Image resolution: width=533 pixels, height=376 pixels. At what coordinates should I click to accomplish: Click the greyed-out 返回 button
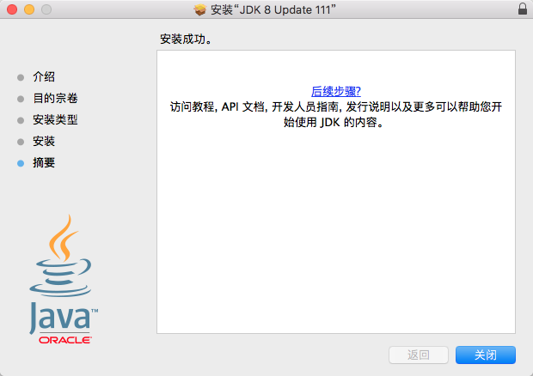click(x=419, y=355)
